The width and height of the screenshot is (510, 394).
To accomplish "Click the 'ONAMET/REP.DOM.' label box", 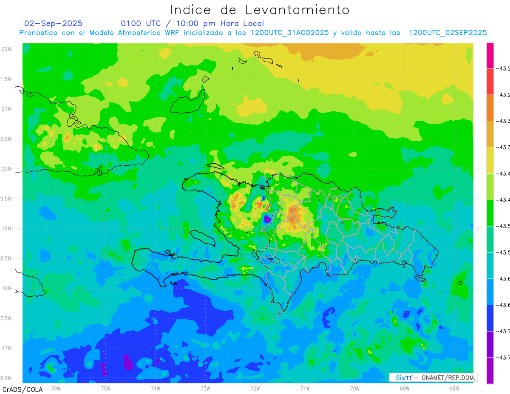I will (433, 377).
